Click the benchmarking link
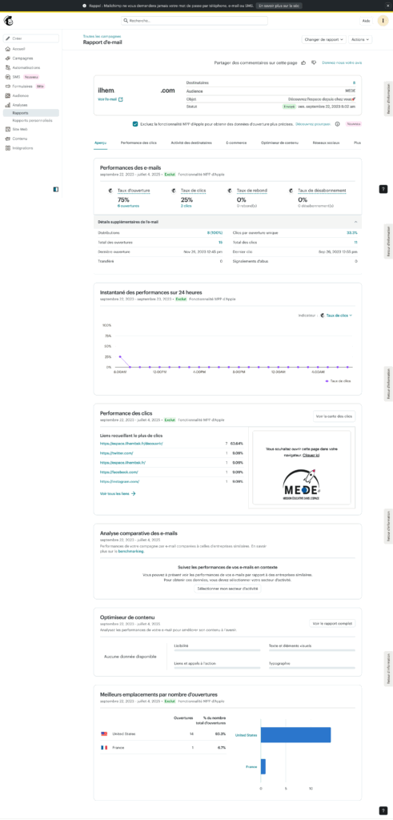Screen dimensions: 393x820 click(130, 551)
